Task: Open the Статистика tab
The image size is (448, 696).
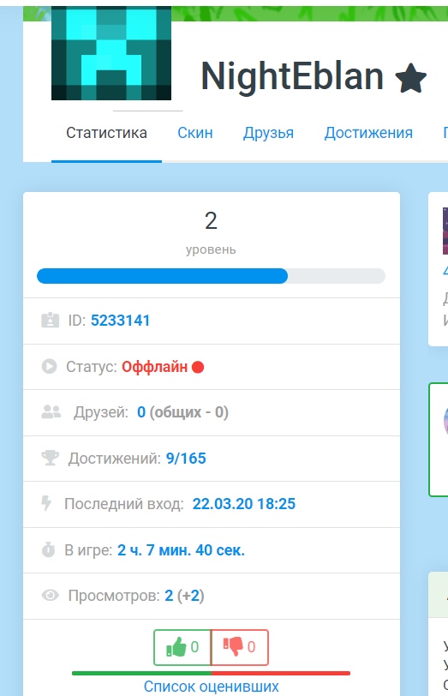Action: click(x=106, y=133)
